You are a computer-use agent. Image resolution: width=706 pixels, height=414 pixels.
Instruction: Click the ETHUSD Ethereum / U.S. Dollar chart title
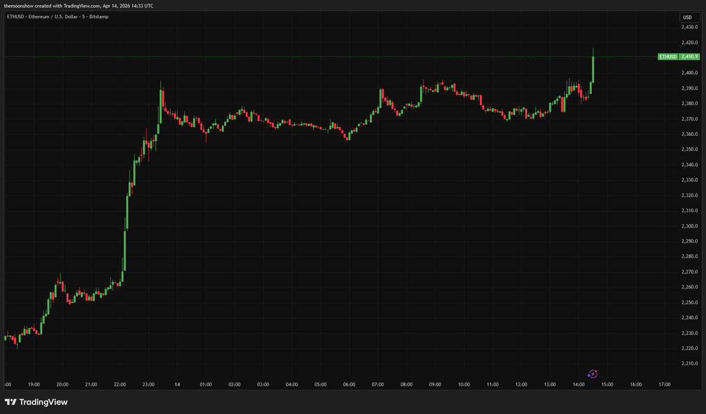(56, 16)
